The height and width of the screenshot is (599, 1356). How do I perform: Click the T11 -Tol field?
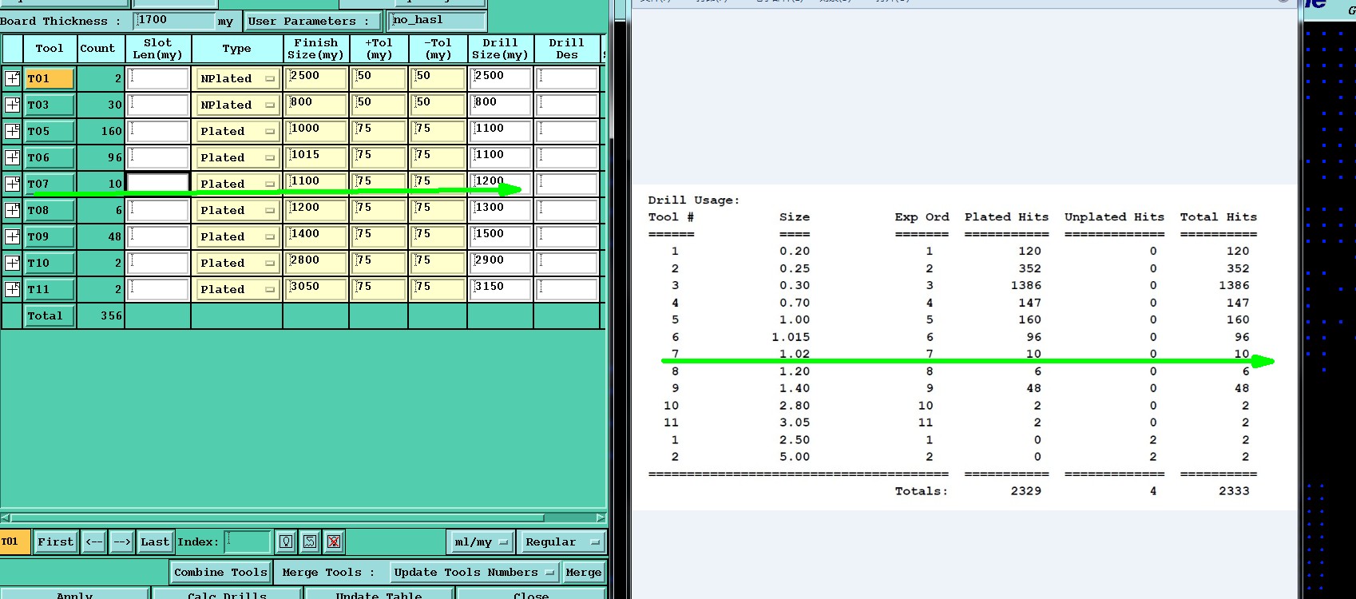click(x=438, y=289)
